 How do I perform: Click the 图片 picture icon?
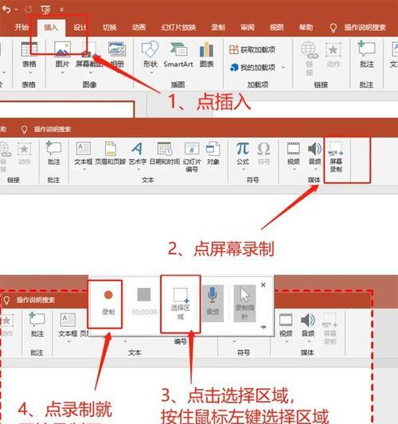click(x=63, y=49)
